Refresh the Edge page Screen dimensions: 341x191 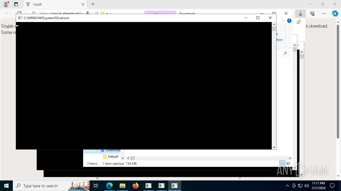[x=19, y=13]
